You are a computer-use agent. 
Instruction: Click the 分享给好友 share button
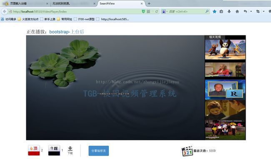pyautogui.click(x=99, y=151)
